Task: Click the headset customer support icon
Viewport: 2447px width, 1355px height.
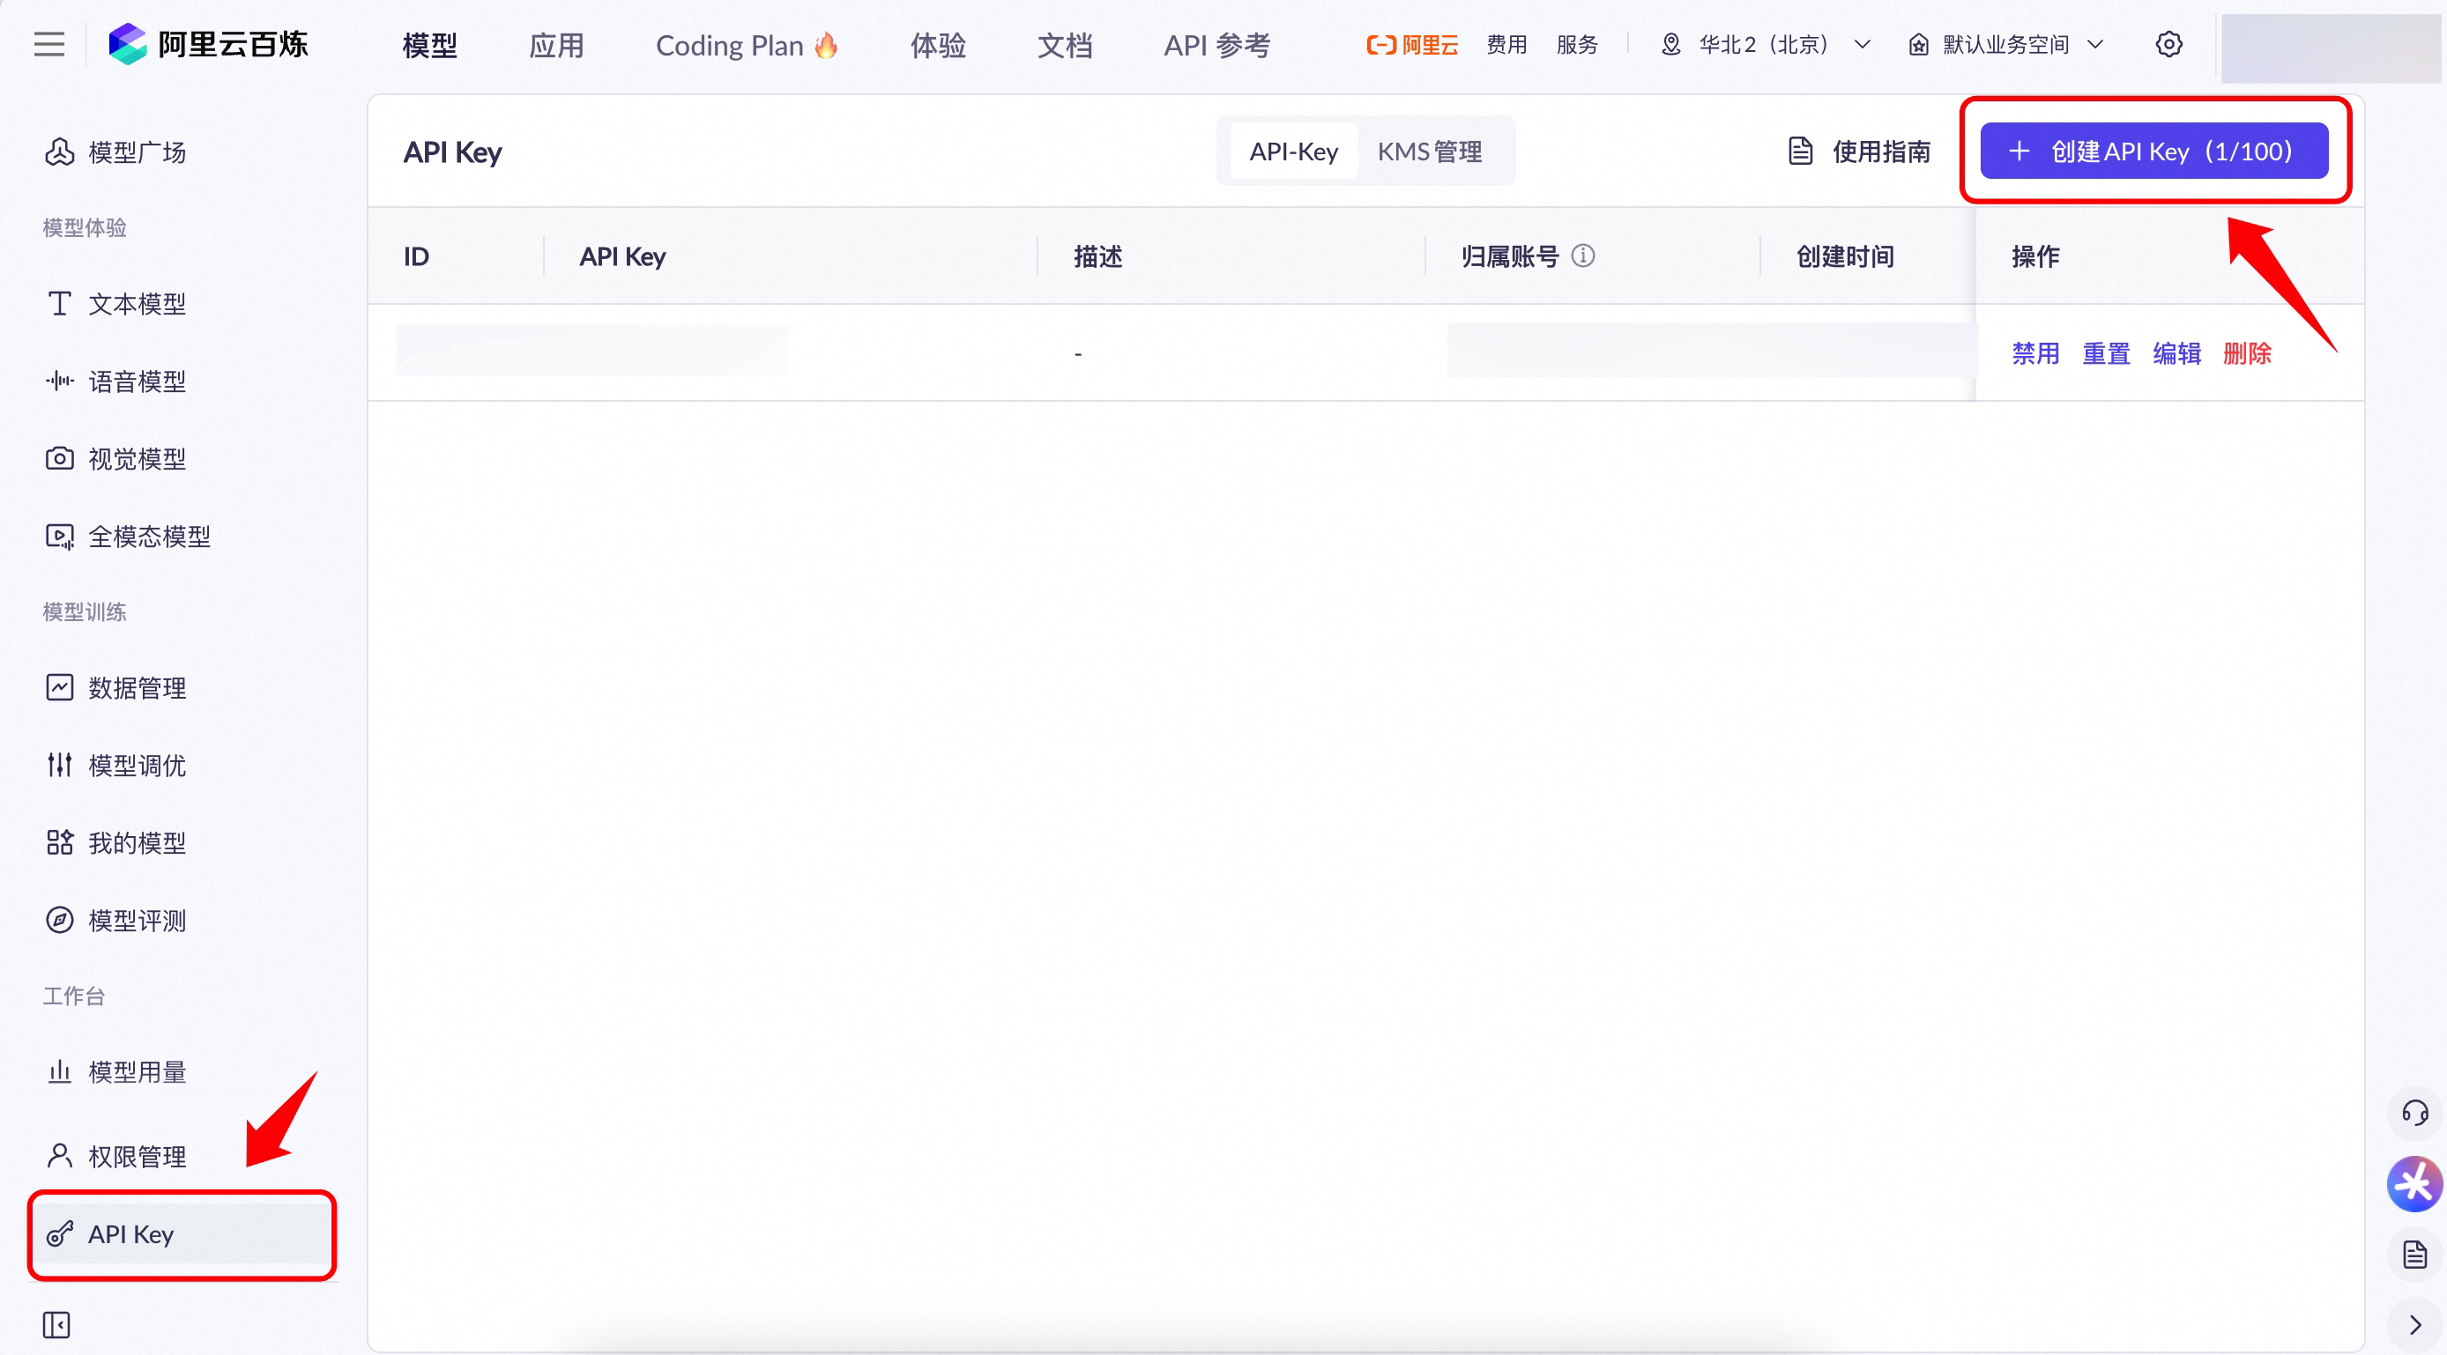Action: pyautogui.click(x=2414, y=1113)
